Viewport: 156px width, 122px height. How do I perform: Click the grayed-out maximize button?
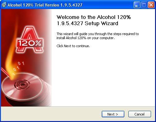coord(144,5)
